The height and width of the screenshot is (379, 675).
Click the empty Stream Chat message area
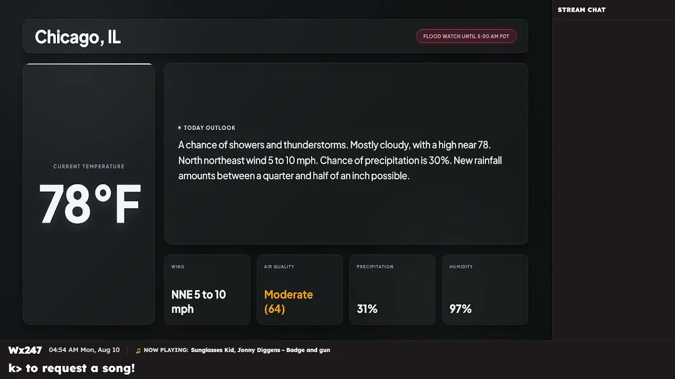[613, 179]
